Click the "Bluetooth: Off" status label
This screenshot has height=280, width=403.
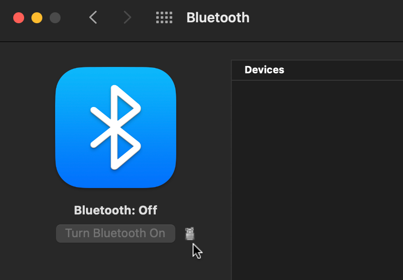point(116,210)
